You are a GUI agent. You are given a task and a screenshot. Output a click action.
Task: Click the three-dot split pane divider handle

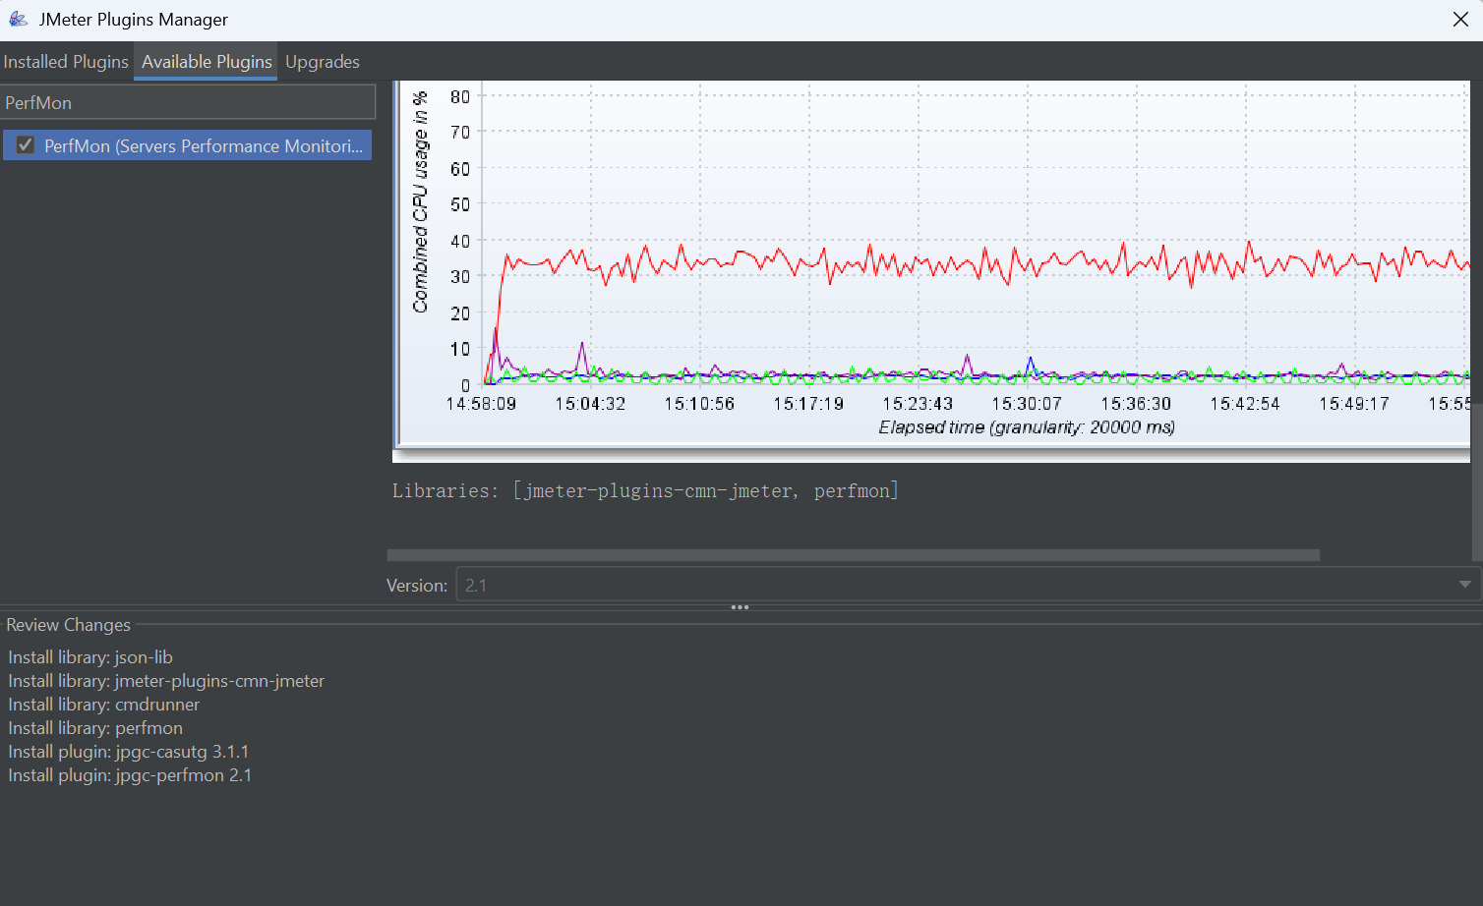click(x=741, y=607)
